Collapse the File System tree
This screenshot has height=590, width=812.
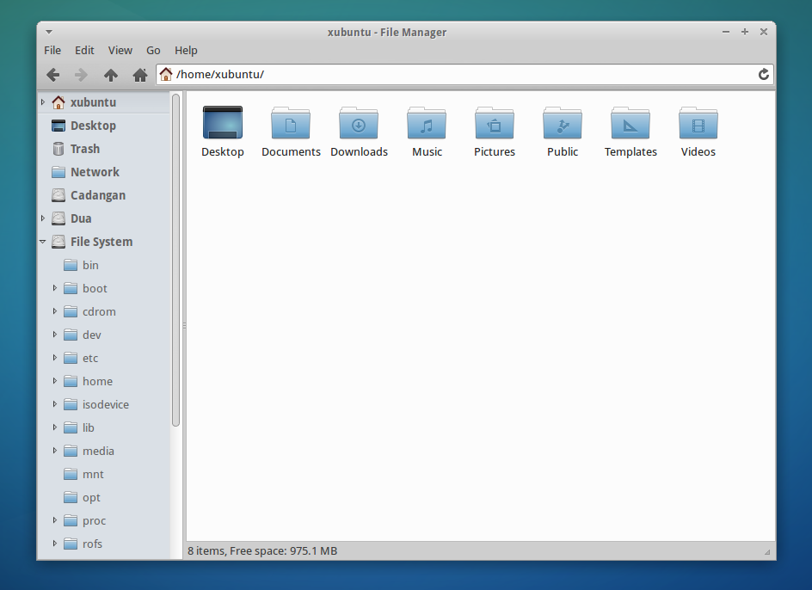click(x=42, y=242)
